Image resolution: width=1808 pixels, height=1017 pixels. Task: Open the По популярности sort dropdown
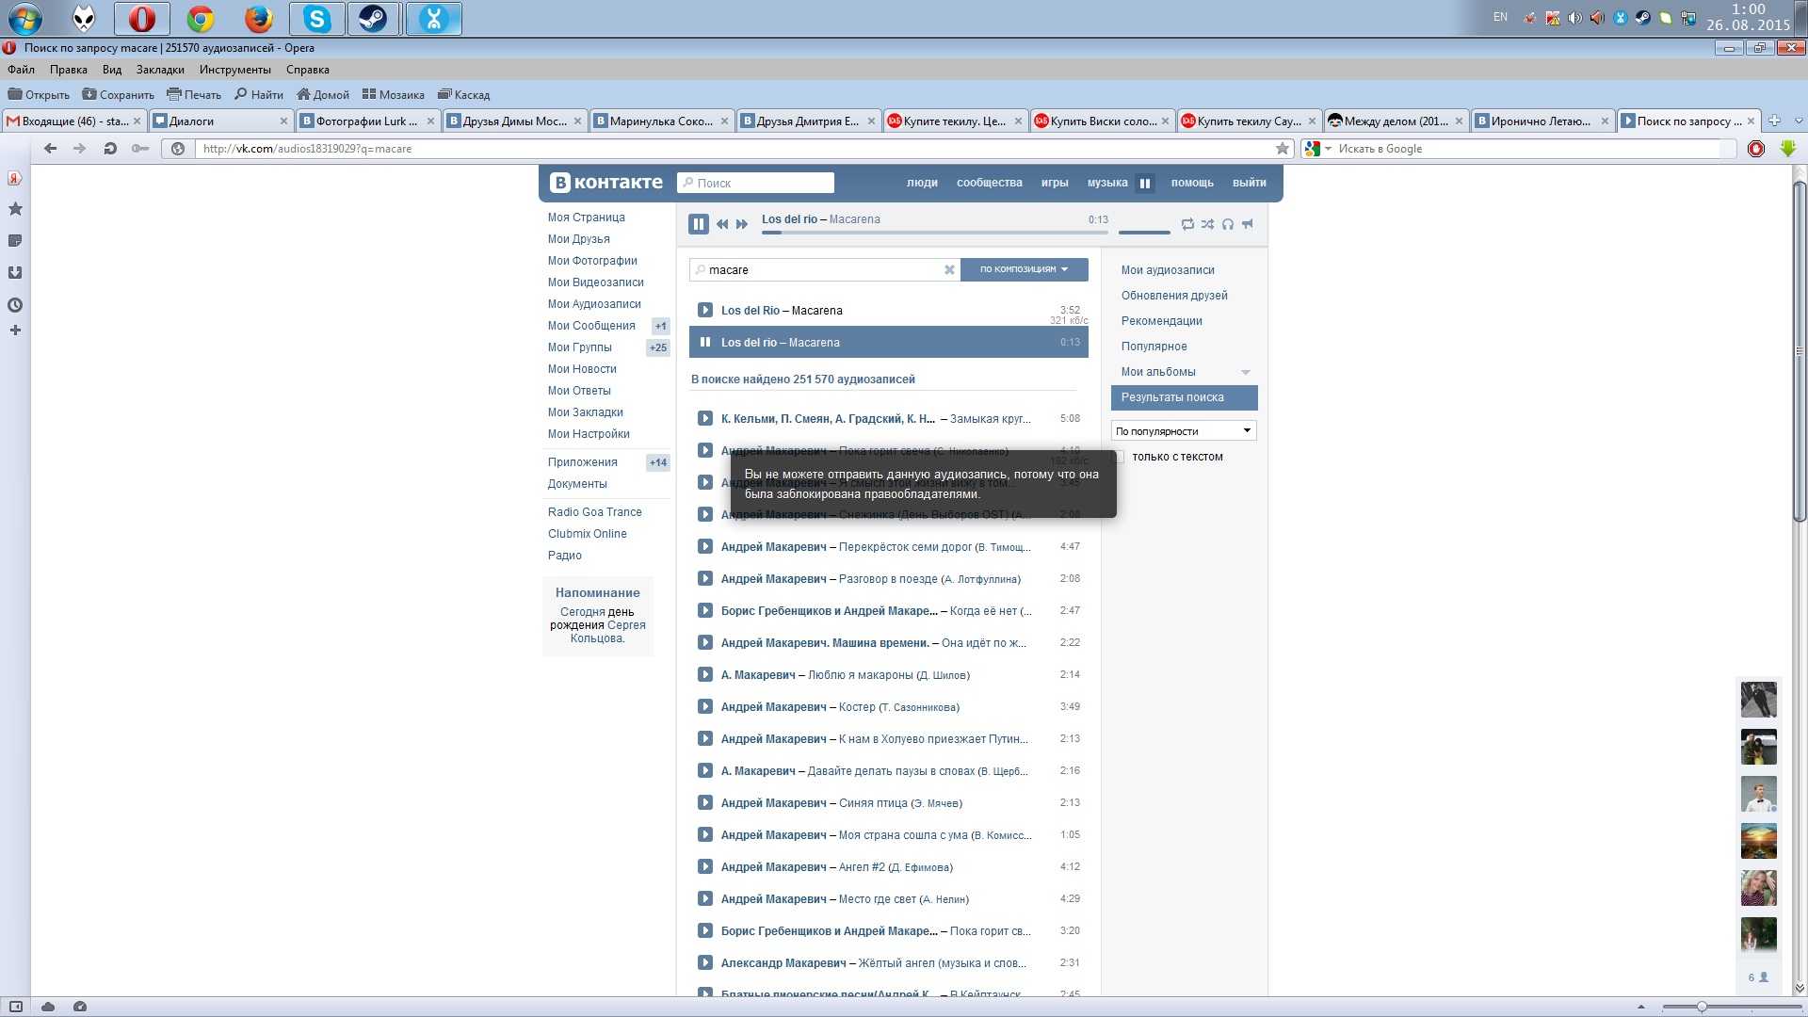coord(1184,431)
